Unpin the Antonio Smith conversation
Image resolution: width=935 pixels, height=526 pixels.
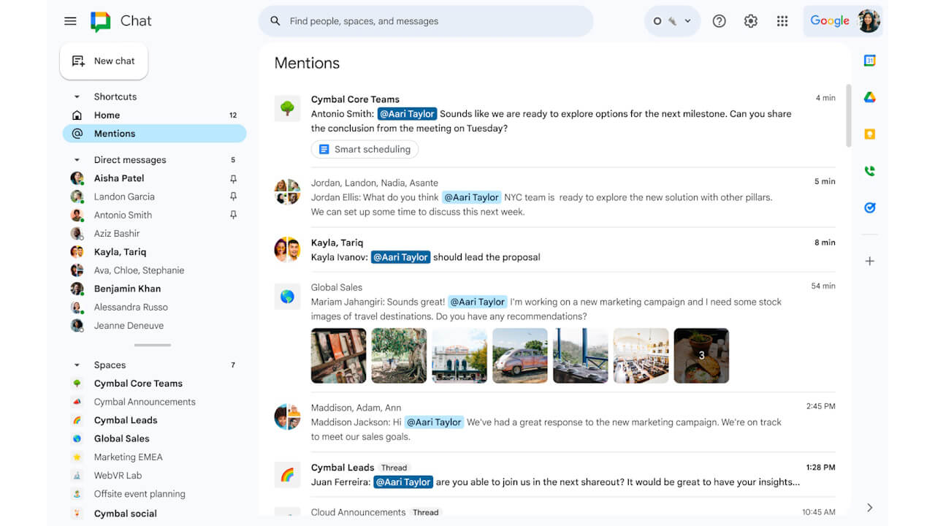(233, 214)
